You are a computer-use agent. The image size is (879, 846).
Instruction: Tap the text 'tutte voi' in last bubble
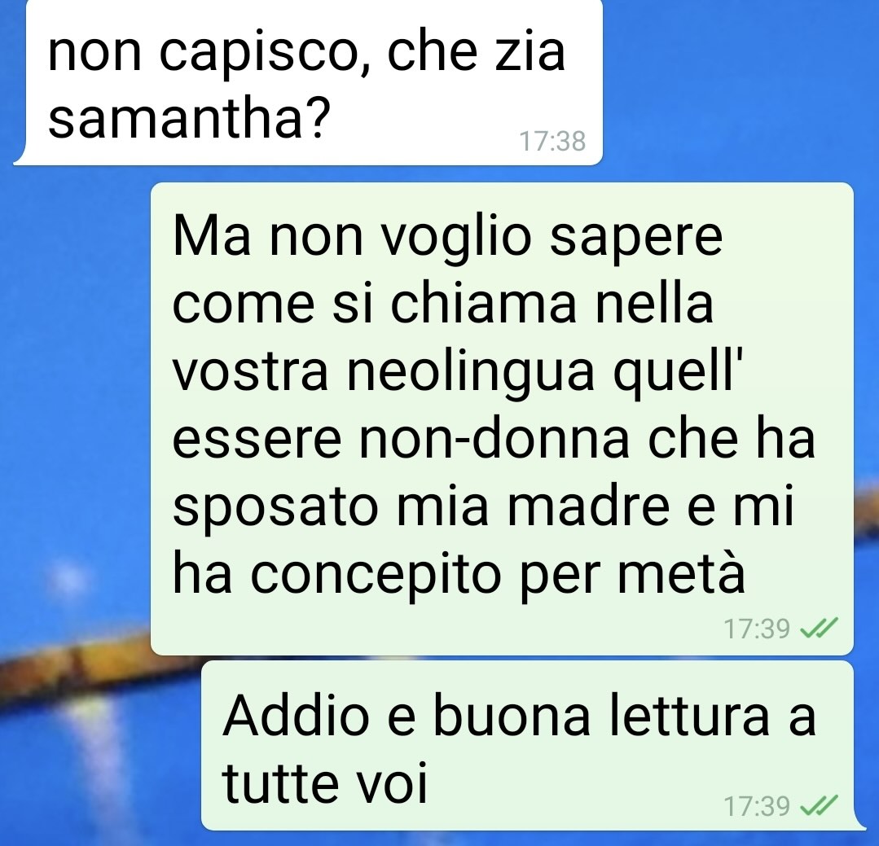click(325, 782)
